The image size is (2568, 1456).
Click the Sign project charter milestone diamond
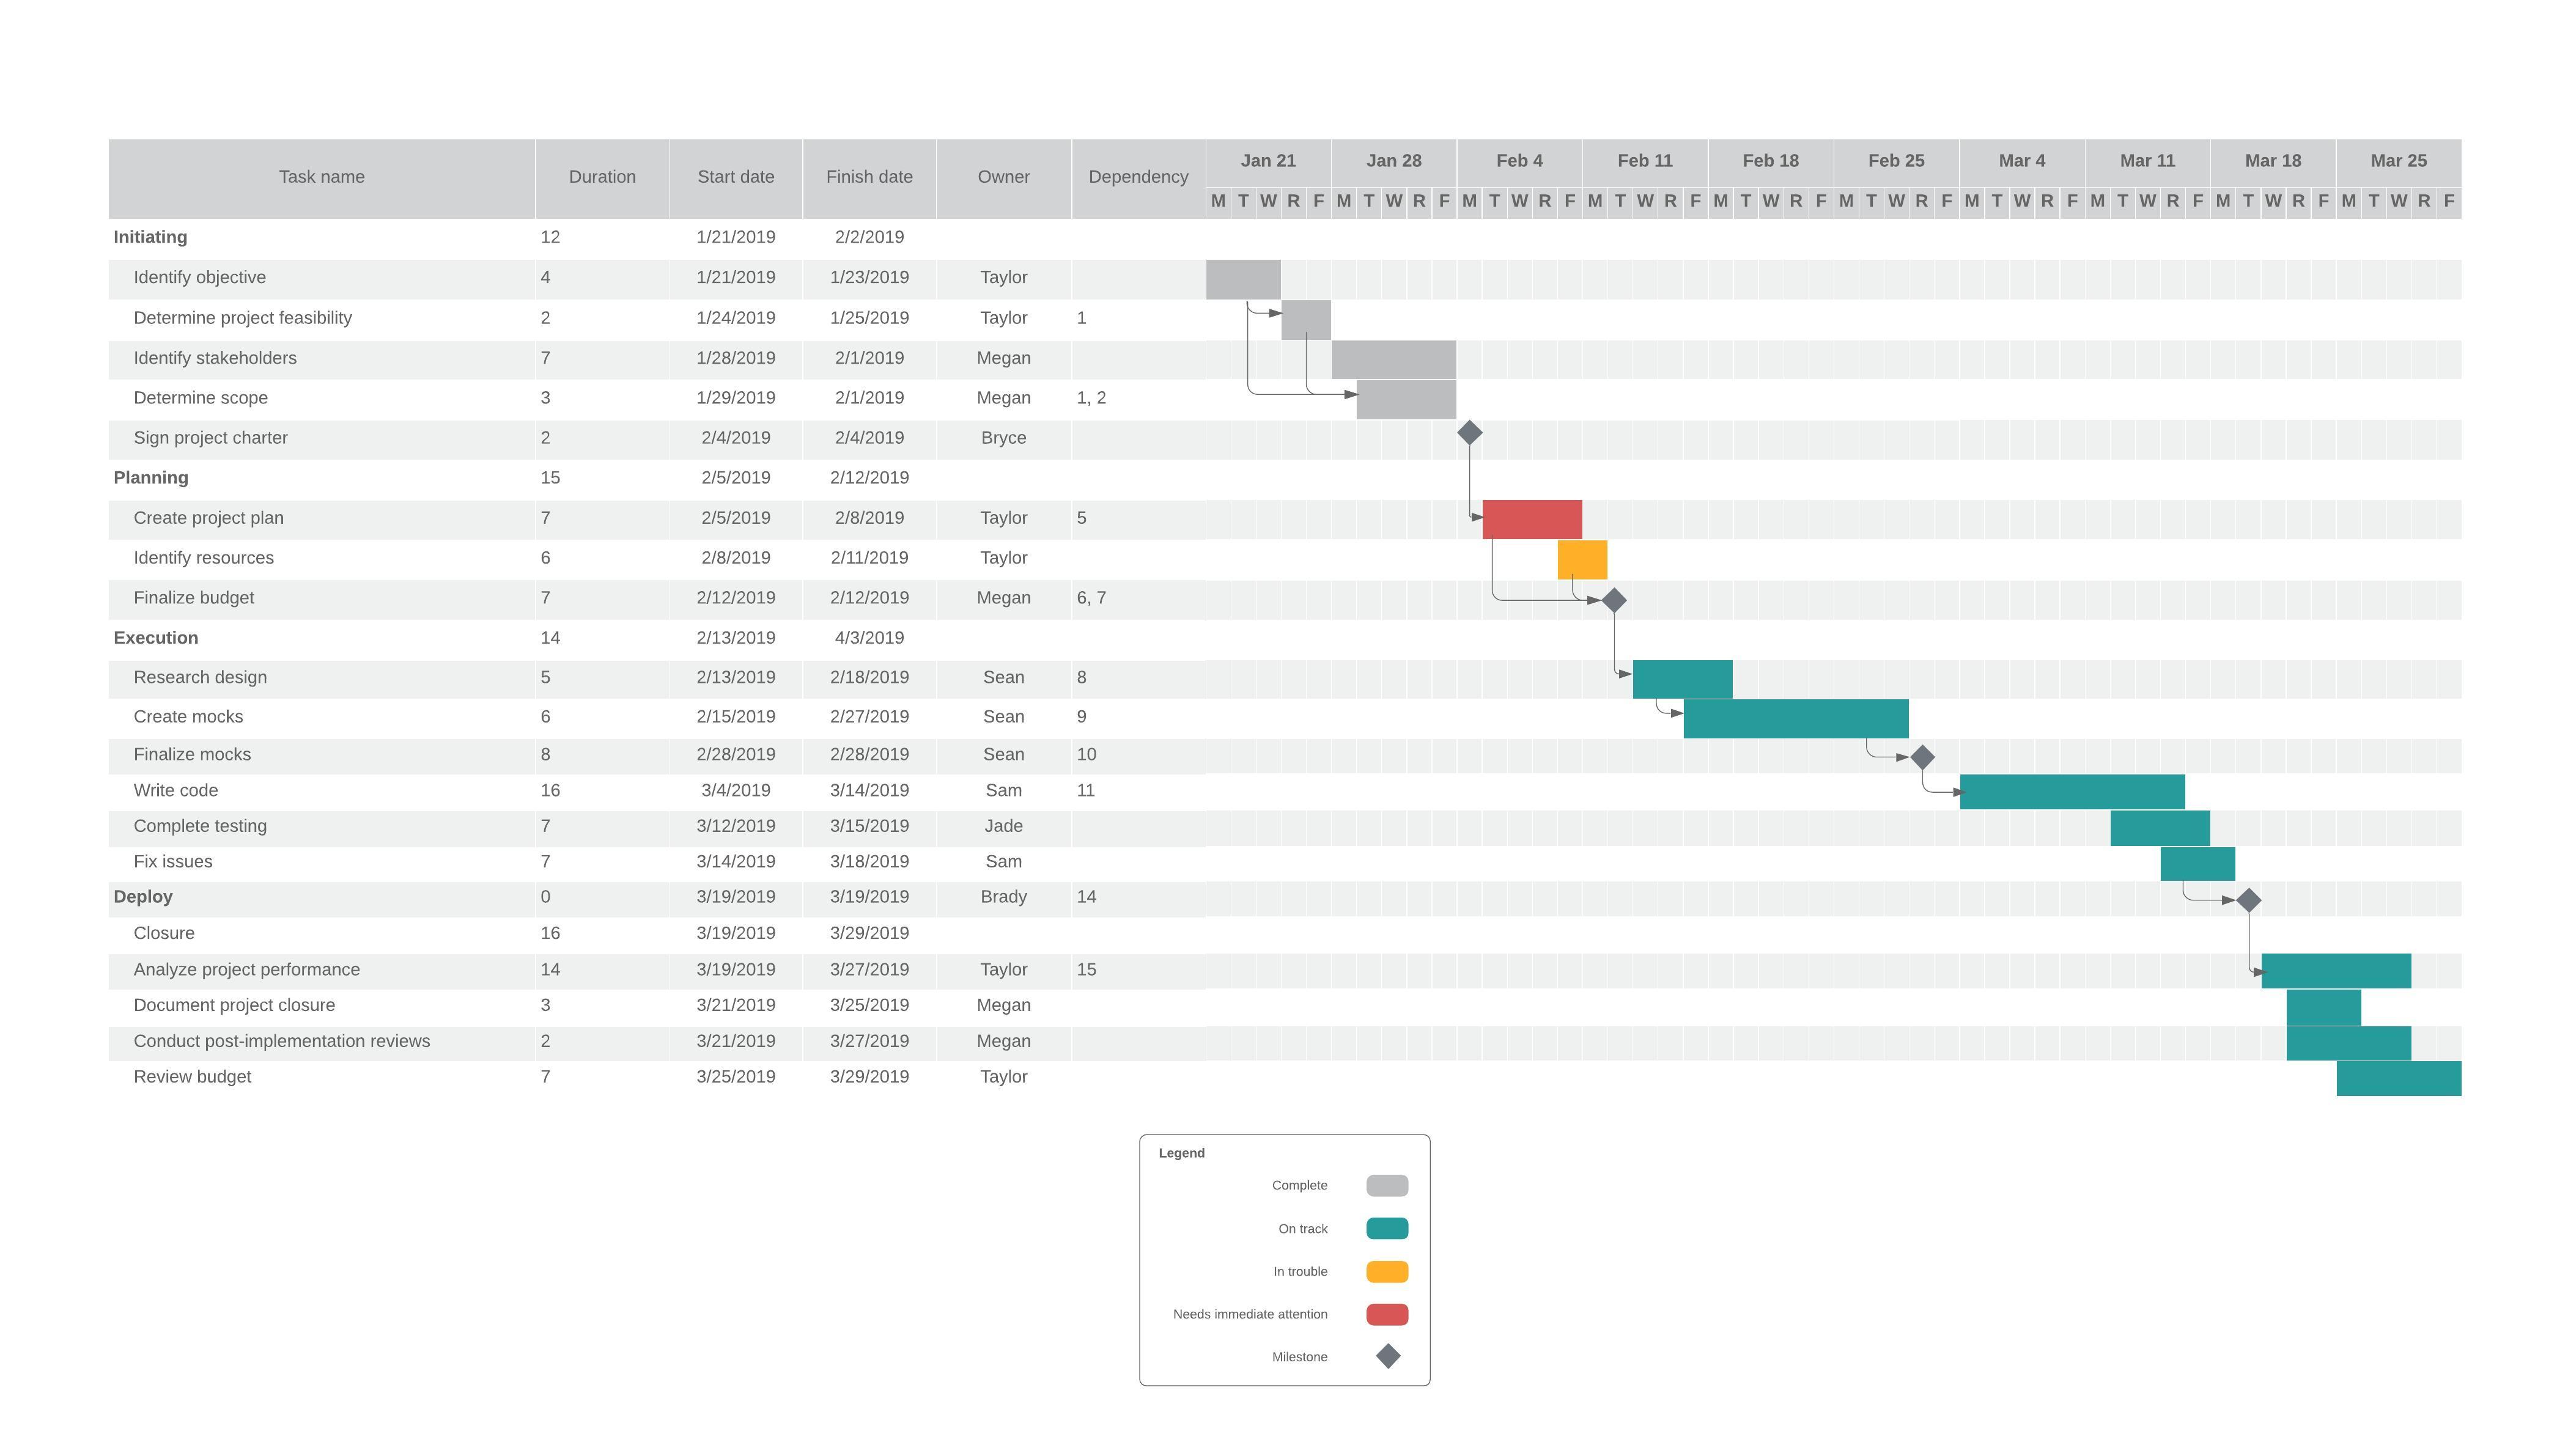[1469, 433]
